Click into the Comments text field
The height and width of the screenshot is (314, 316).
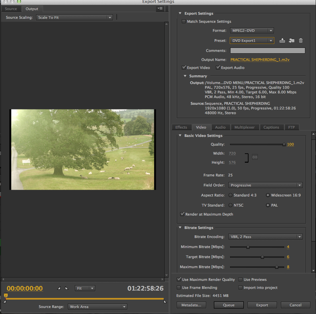tap(268, 51)
